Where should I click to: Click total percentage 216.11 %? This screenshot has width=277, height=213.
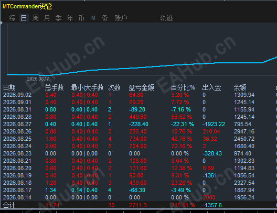coord(183,205)
